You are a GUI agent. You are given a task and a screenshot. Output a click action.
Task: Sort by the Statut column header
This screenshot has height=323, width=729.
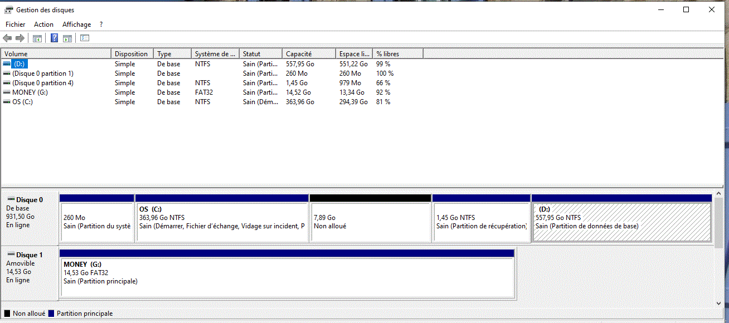pos(260,54)
